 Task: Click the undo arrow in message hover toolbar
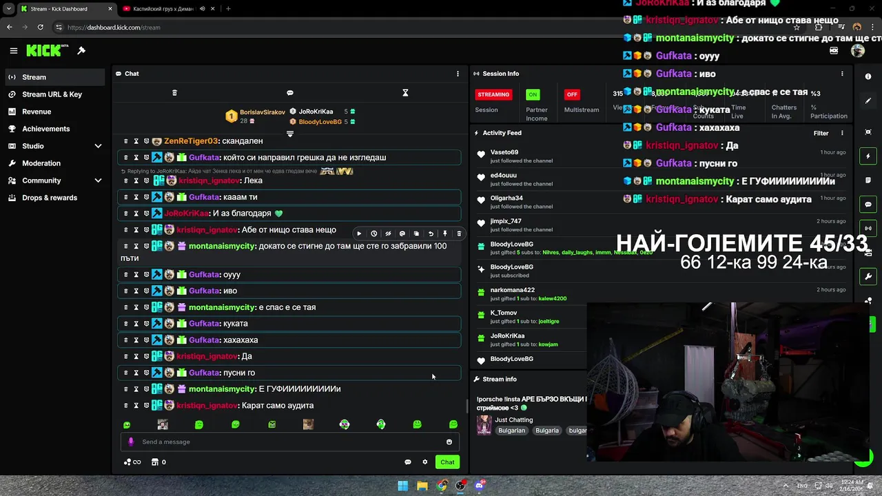click(431, 234)
